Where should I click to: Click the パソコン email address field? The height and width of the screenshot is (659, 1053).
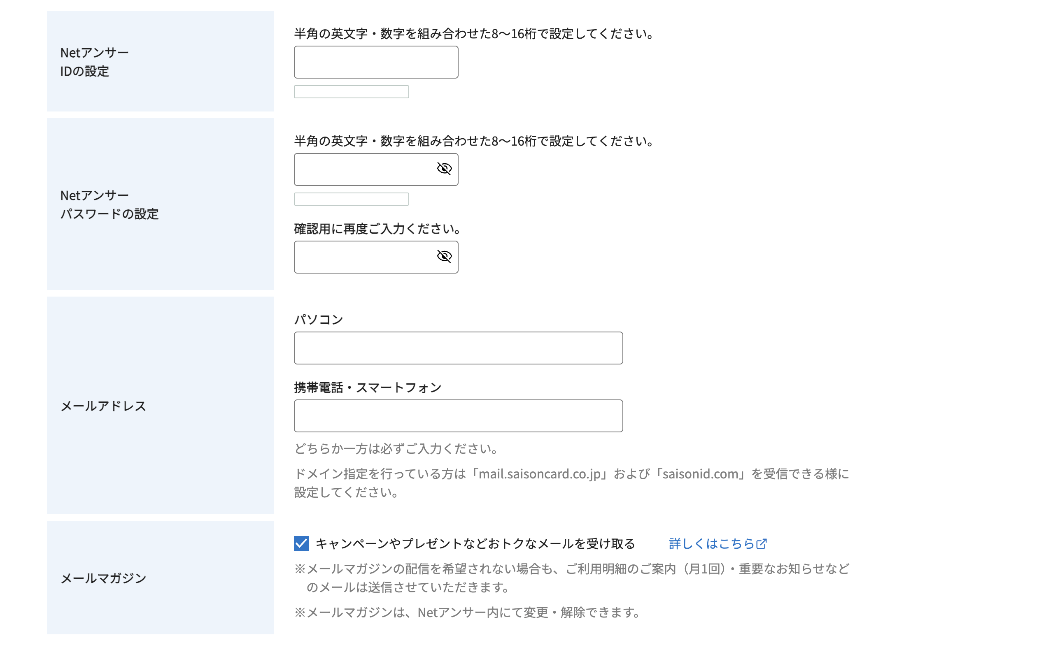click(458, 348)
